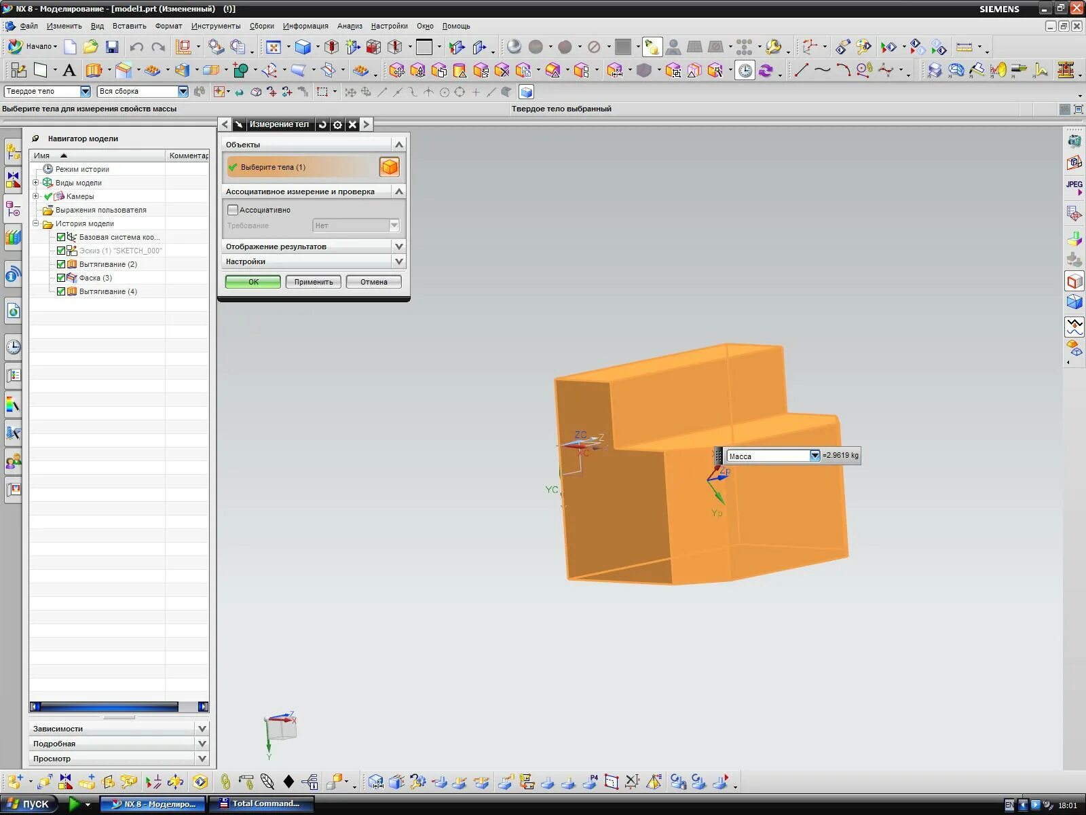The image size is (1086, 815).
Task: Open the Вставить menu
Action: (128, 26)
